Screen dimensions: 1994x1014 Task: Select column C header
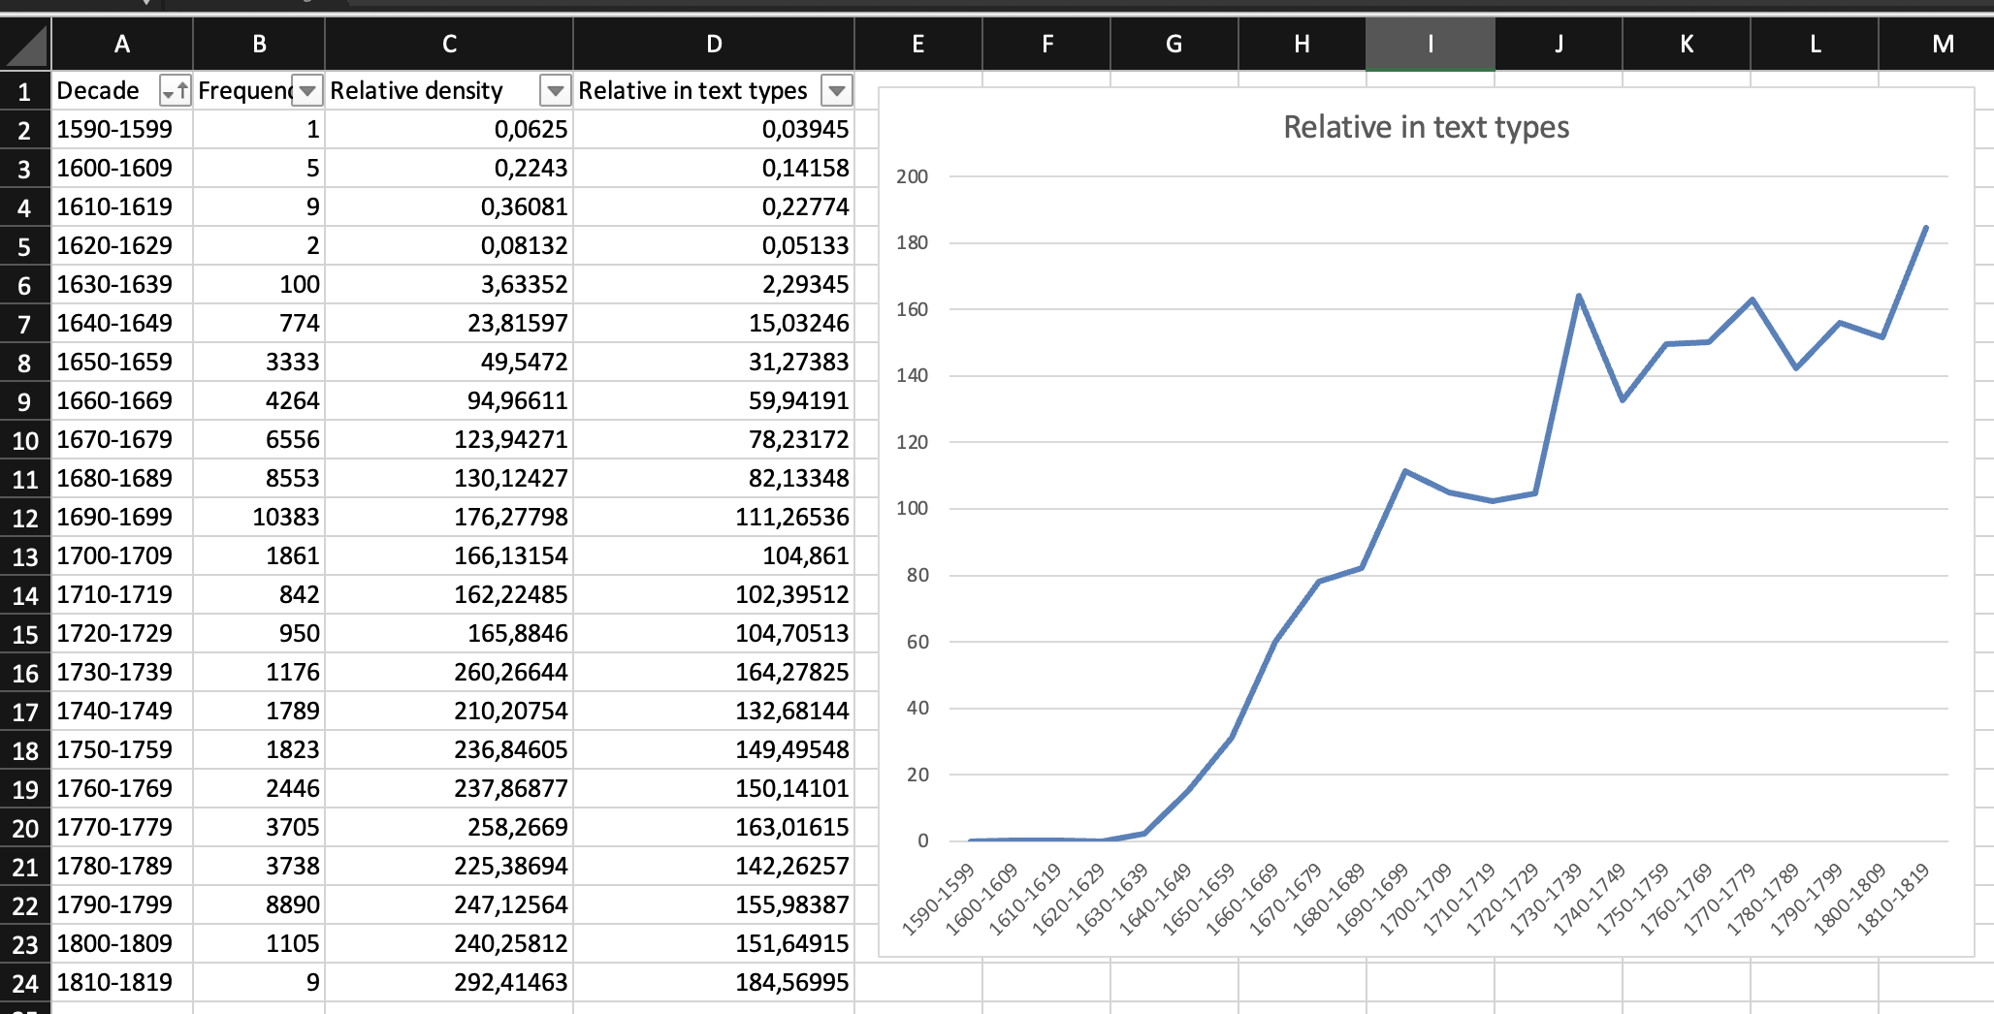449,45
